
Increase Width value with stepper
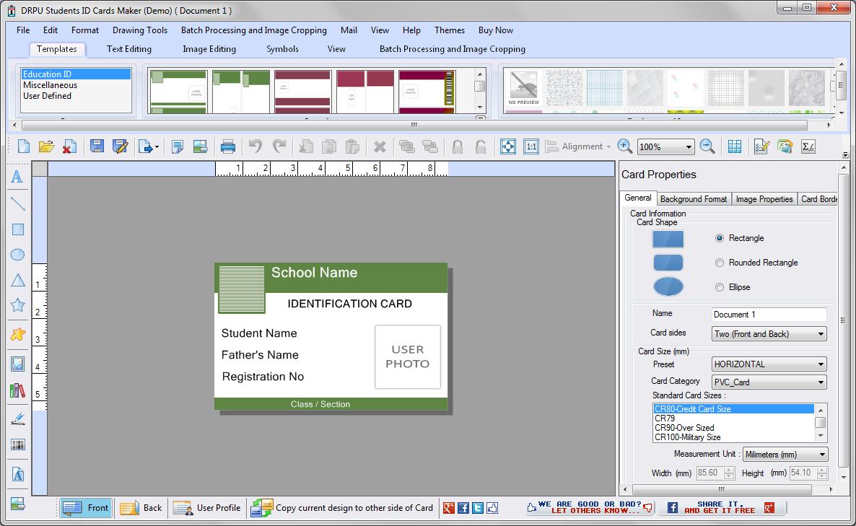point(730,470)
